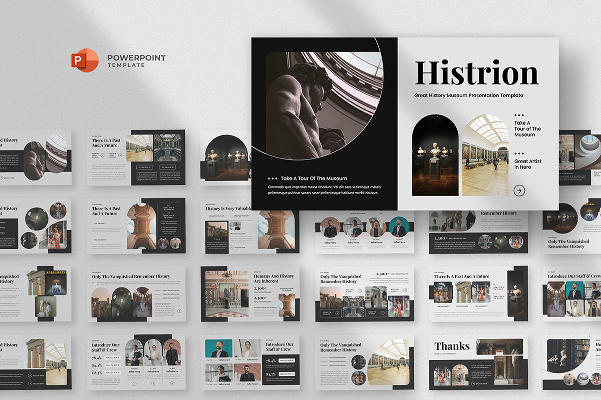Select the arrow icon beside Knowing About Services
Screen dimensions: 601x400
click(102, 154)
